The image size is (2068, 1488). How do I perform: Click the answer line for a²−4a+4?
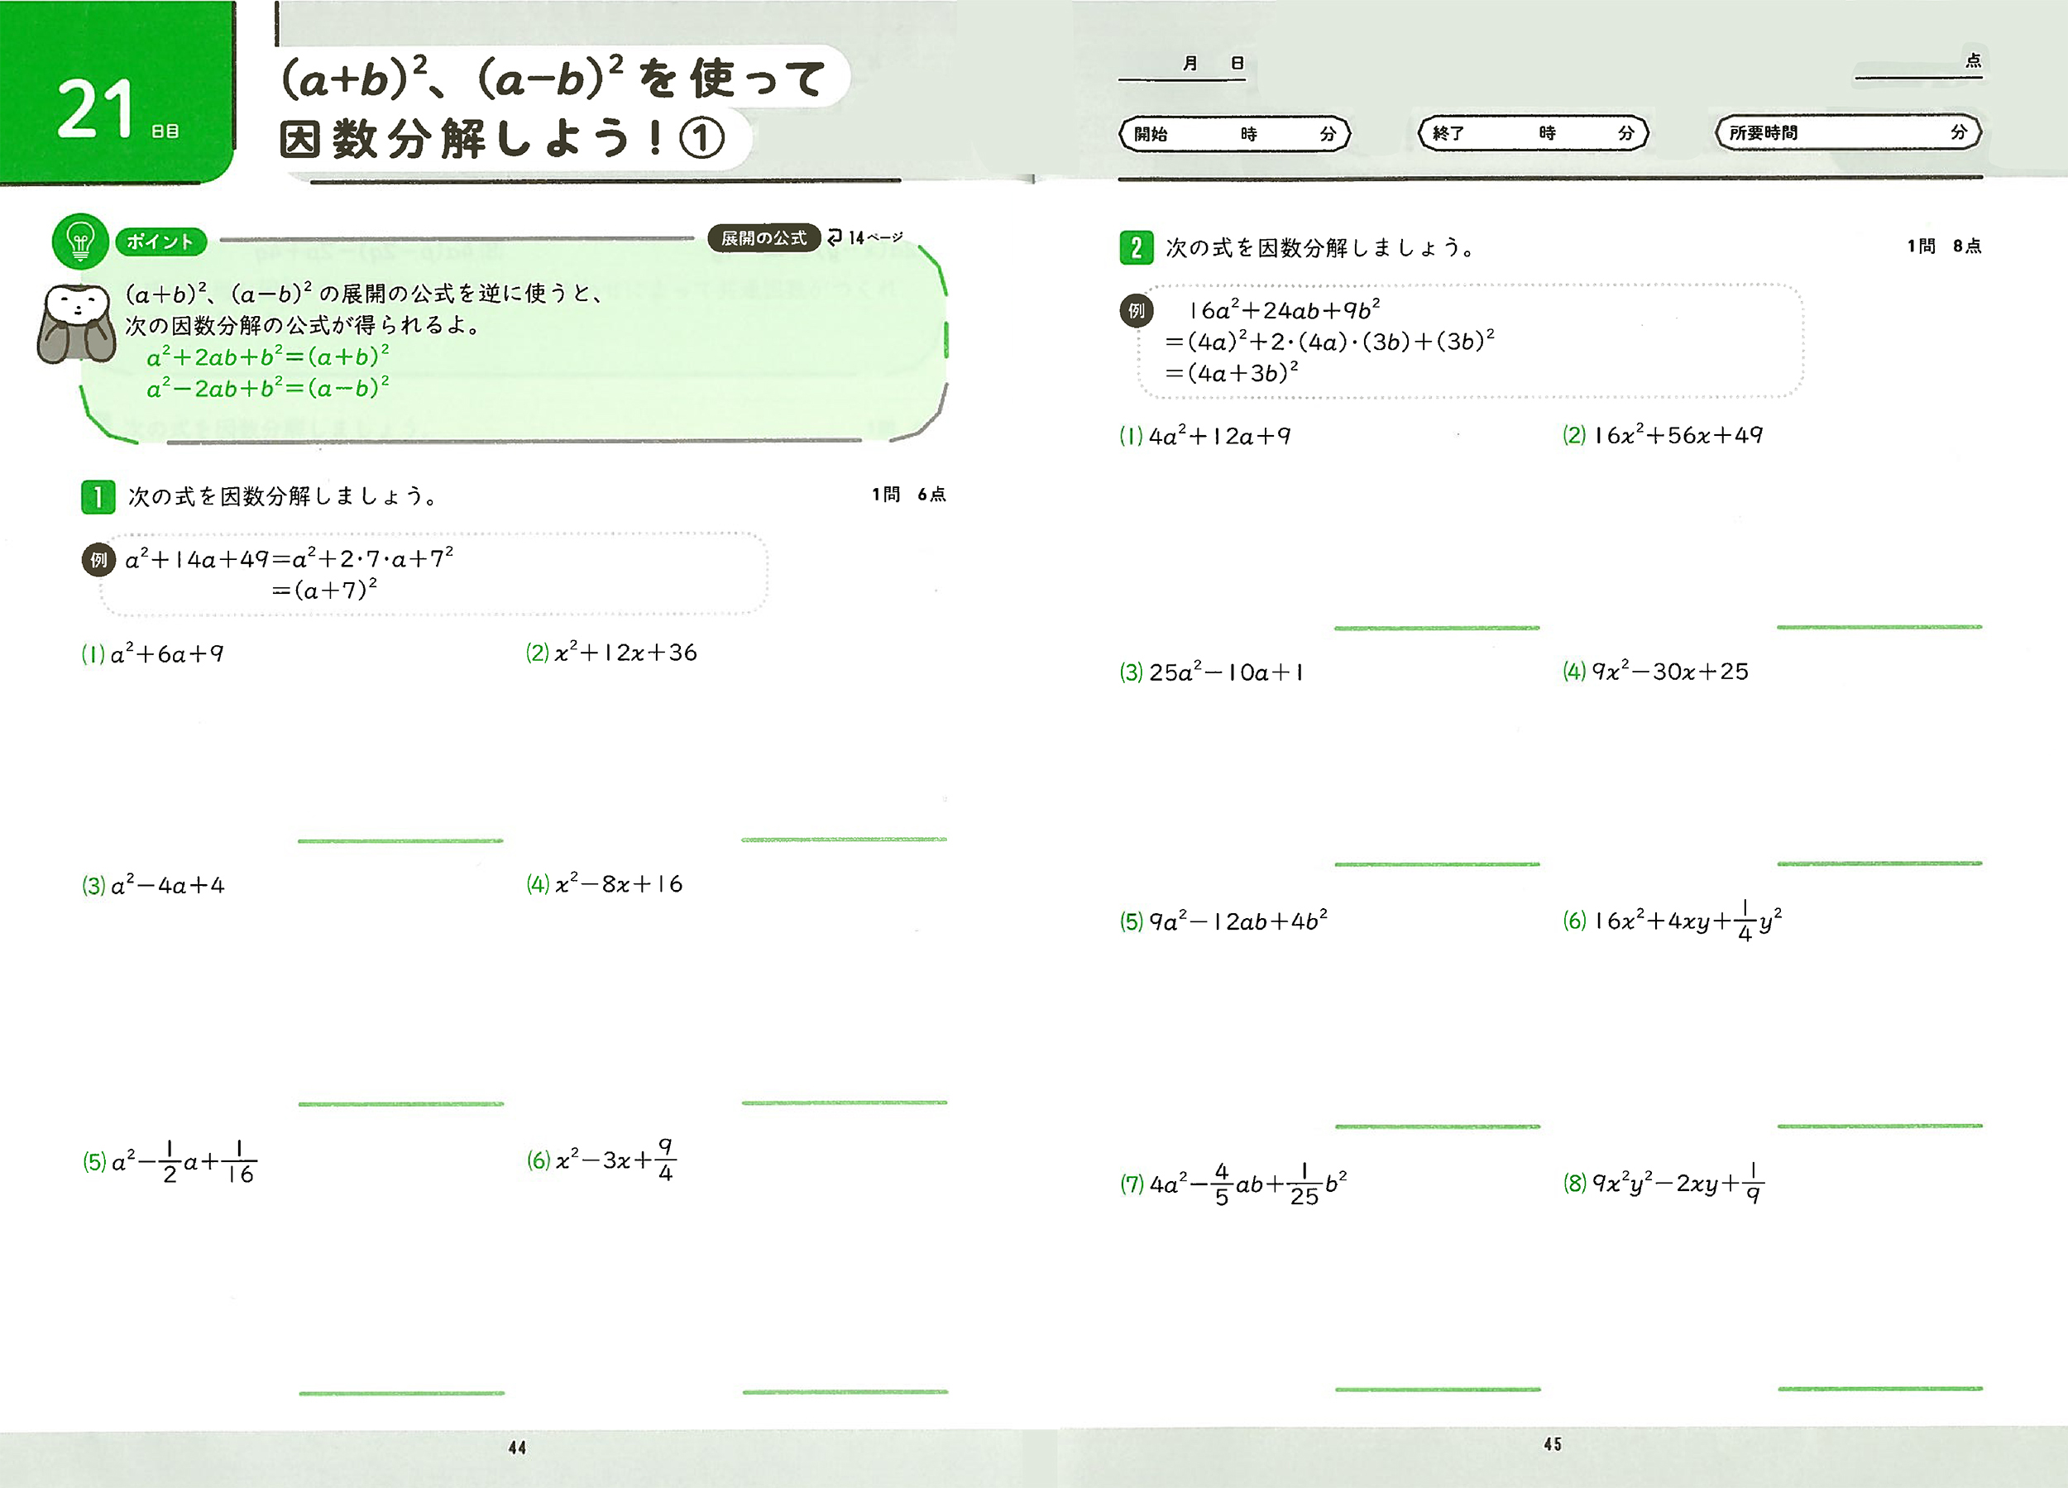(x=401, y=1104)
